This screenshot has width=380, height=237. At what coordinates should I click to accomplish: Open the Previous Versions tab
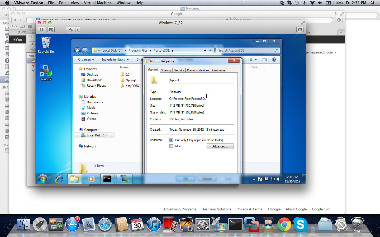[x=198, y=70]
